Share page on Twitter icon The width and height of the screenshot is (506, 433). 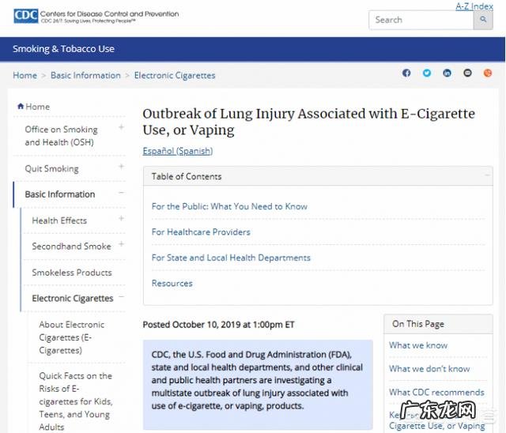(x=427, y=73)
